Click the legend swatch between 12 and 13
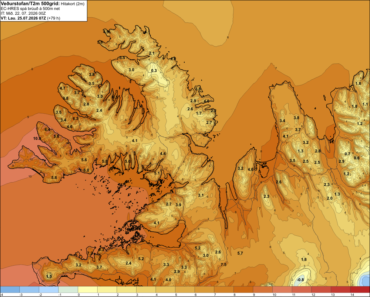 321,290
